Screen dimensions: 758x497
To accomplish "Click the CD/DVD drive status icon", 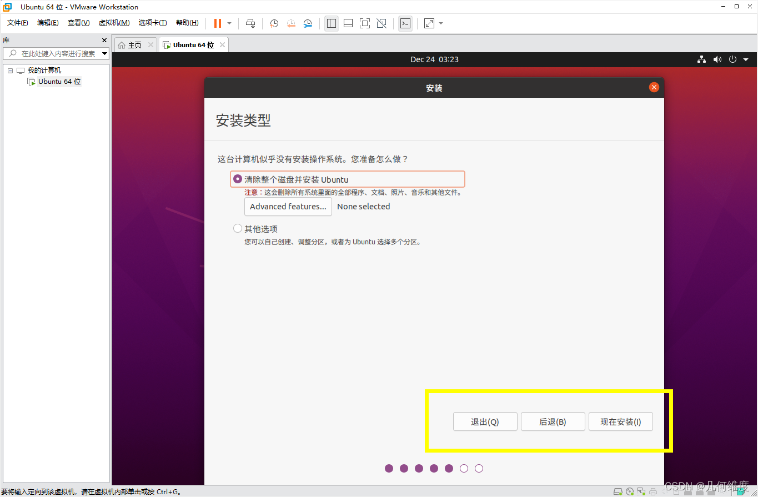I will pyautogui.click(x=630, y=491).
